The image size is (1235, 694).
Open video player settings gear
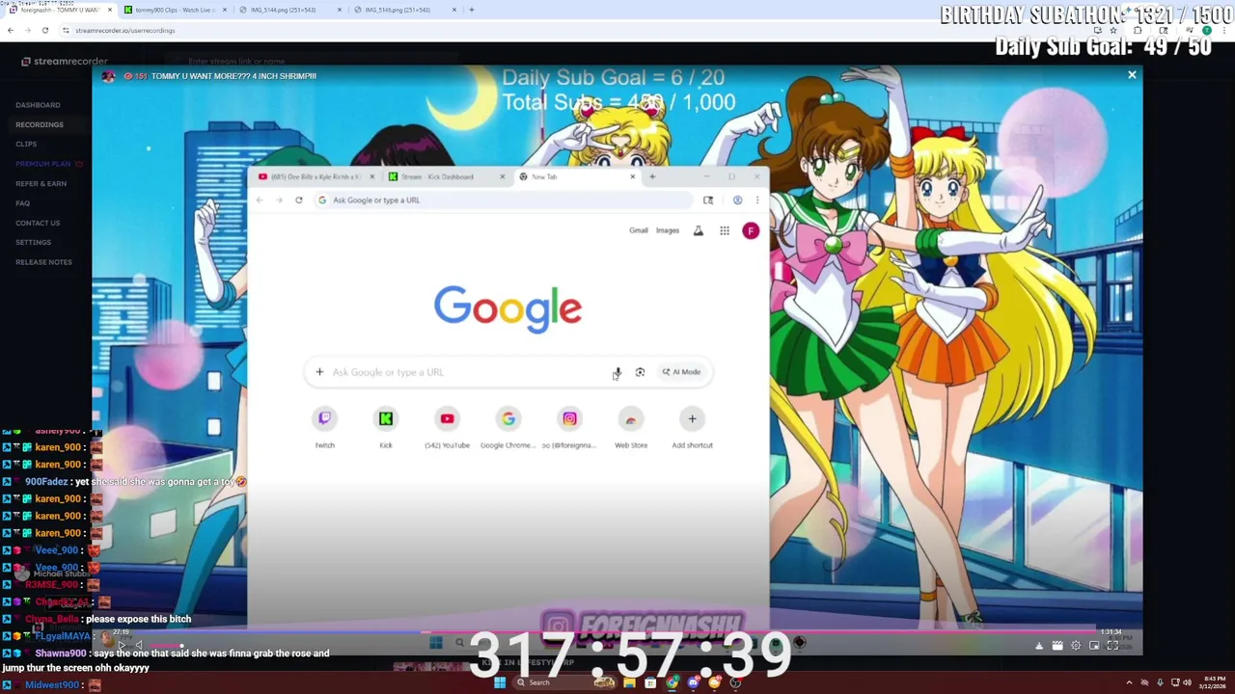tap(1076, 646)
